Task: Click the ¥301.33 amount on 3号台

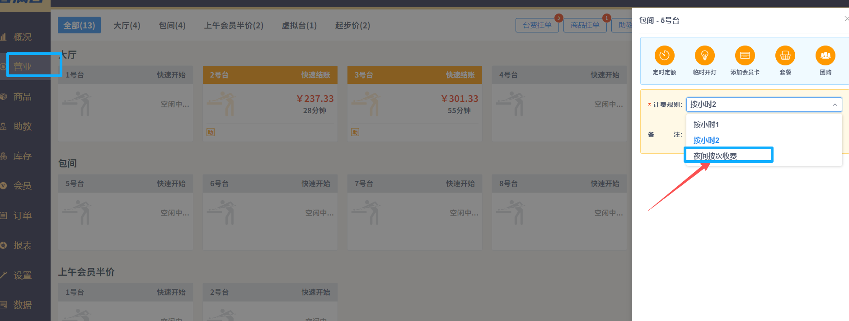Action: click(x=460, y=99)
